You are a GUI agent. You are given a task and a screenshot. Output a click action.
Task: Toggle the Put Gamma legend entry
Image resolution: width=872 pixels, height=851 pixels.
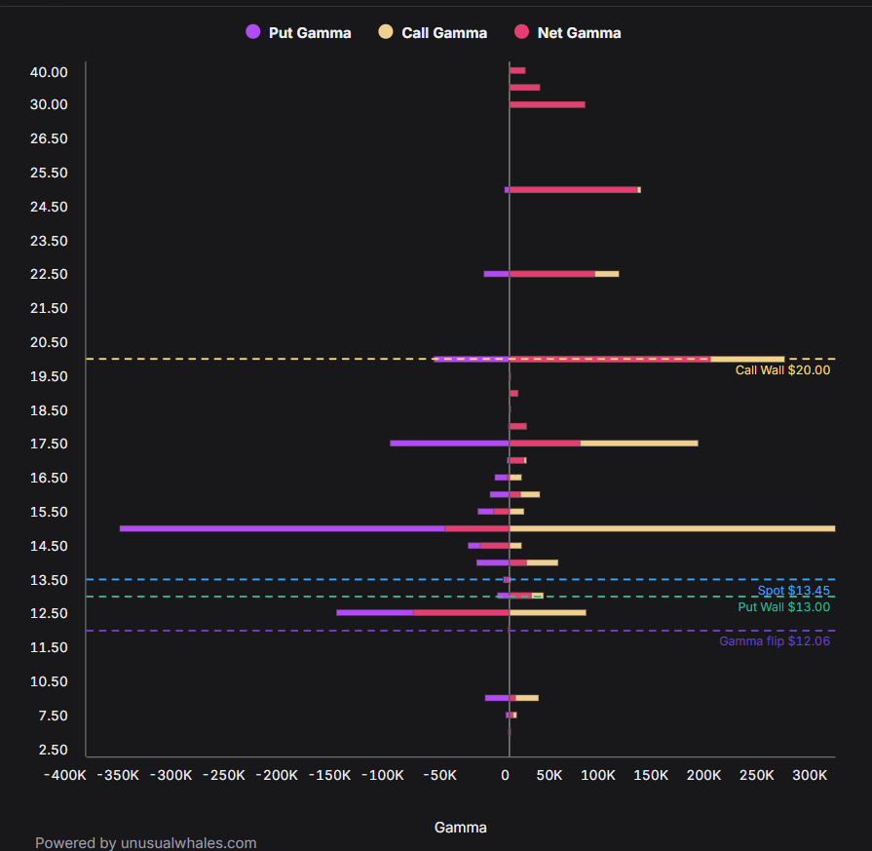(299, 33)
